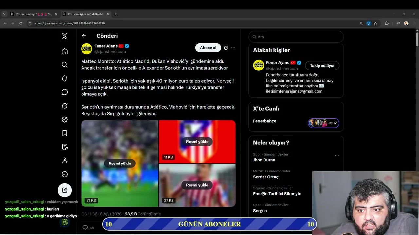This screenshot has width=419, height=235.
Task: Open Grok from the X sidebar
Action: (x=65, y=106)
